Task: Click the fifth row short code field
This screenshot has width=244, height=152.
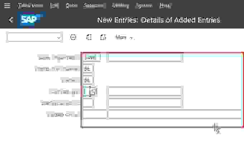Action: pyautogui.click(x=88, y=103)
